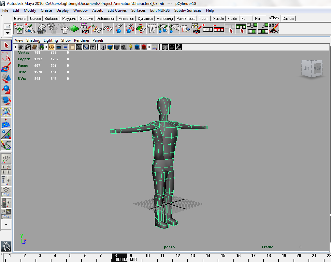
Task: Open panel Renderer menu
Action: (x=81, y=40)
